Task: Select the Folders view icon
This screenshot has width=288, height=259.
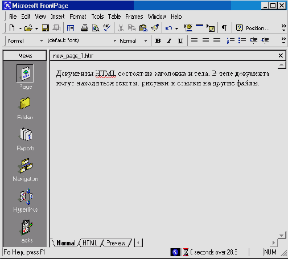Action: click(25, 103)
